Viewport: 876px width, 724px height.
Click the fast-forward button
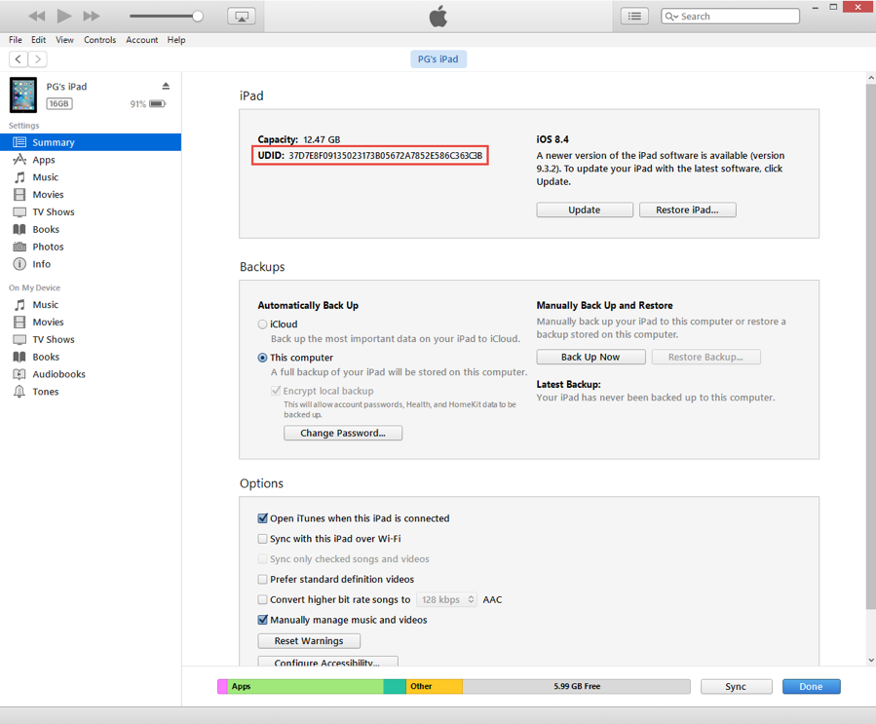pyautogui.click(x=92, y=16)
